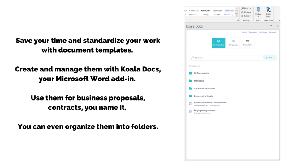This screenshot has height=167, width=297.
Task: Open Koala Docs pane options arrow
Action: (x=271, y=26)
